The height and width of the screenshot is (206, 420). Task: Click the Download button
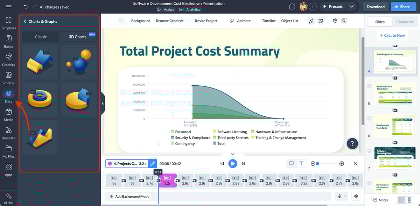(375, 6)
